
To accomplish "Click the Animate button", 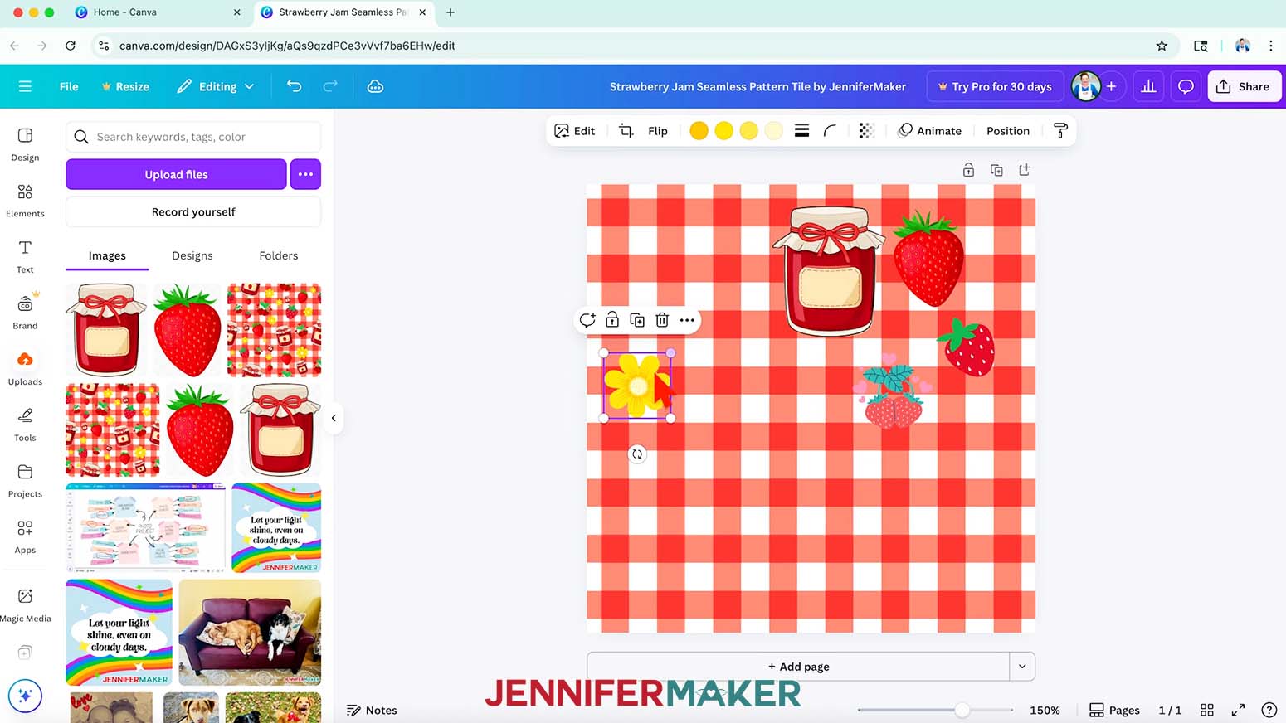I will click(x=930, y=131).
